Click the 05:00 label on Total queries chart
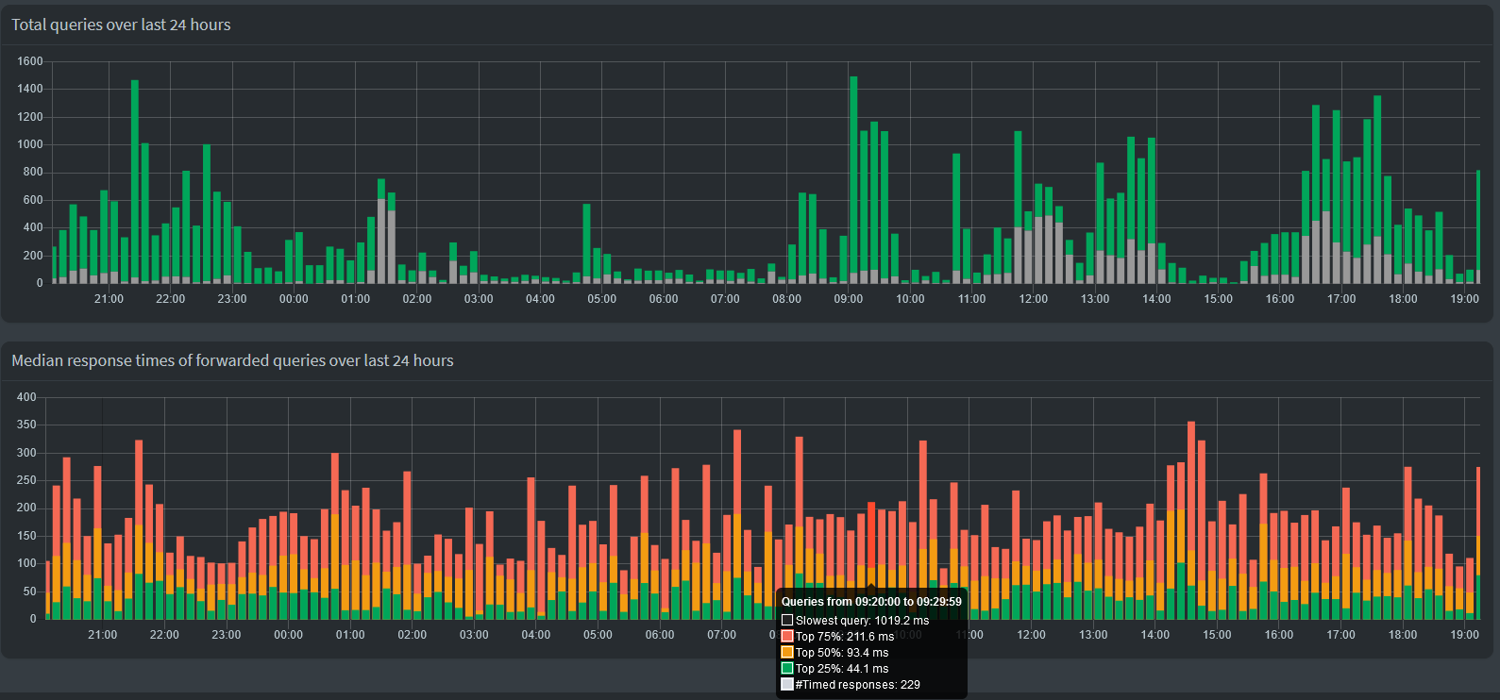Image resolution: width=1500 pixels, height=700 pixels. tap(601, 299)
